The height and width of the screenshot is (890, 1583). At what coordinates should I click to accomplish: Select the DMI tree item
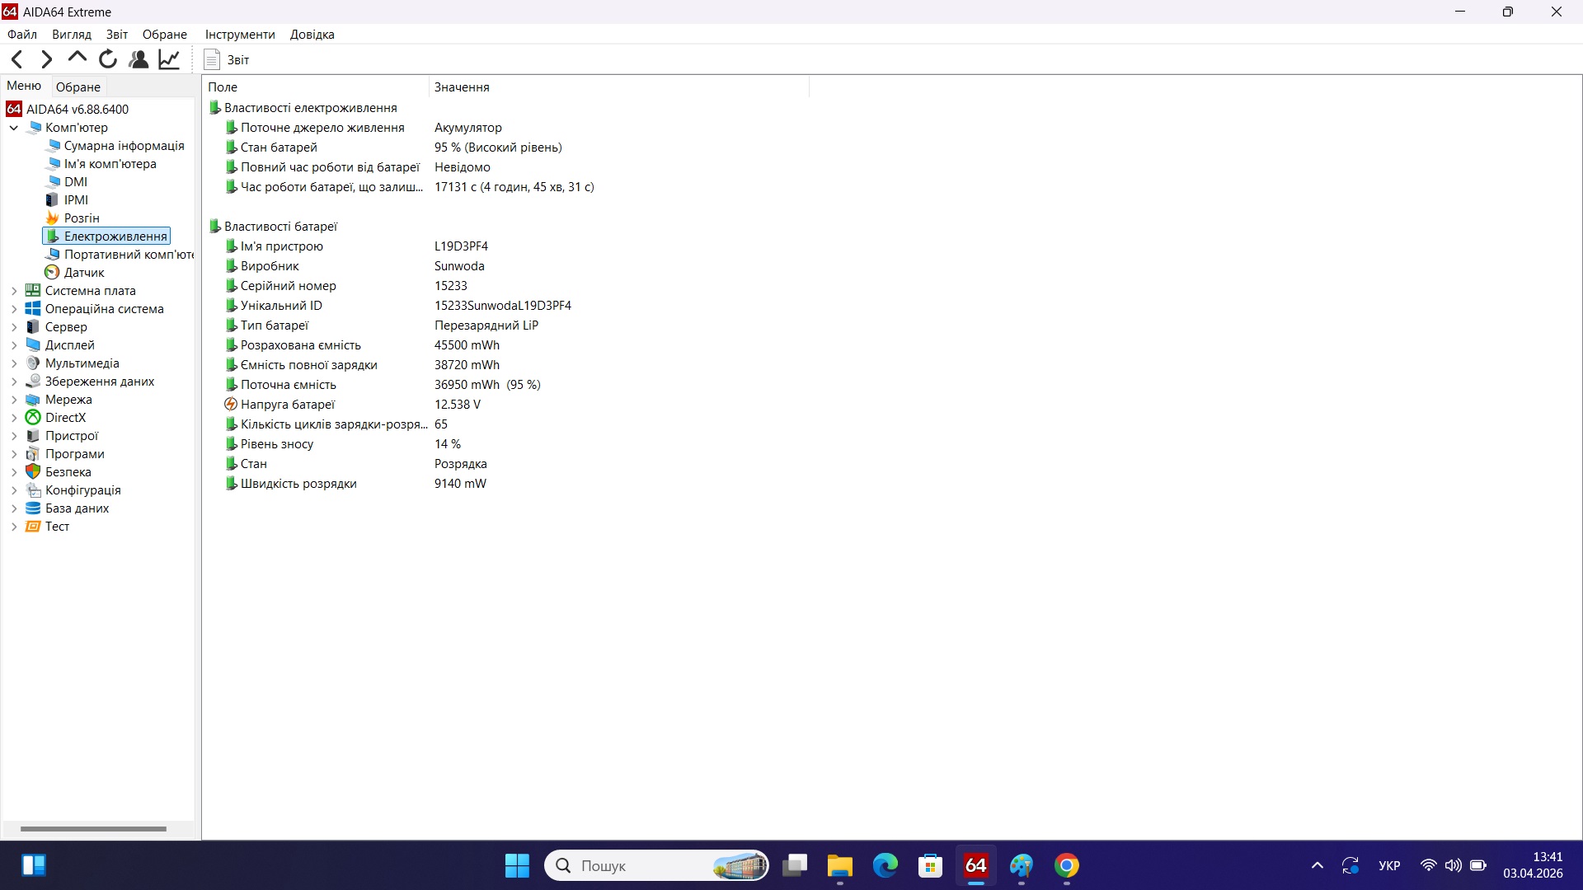pyautogui.click(x=75, y=181)
